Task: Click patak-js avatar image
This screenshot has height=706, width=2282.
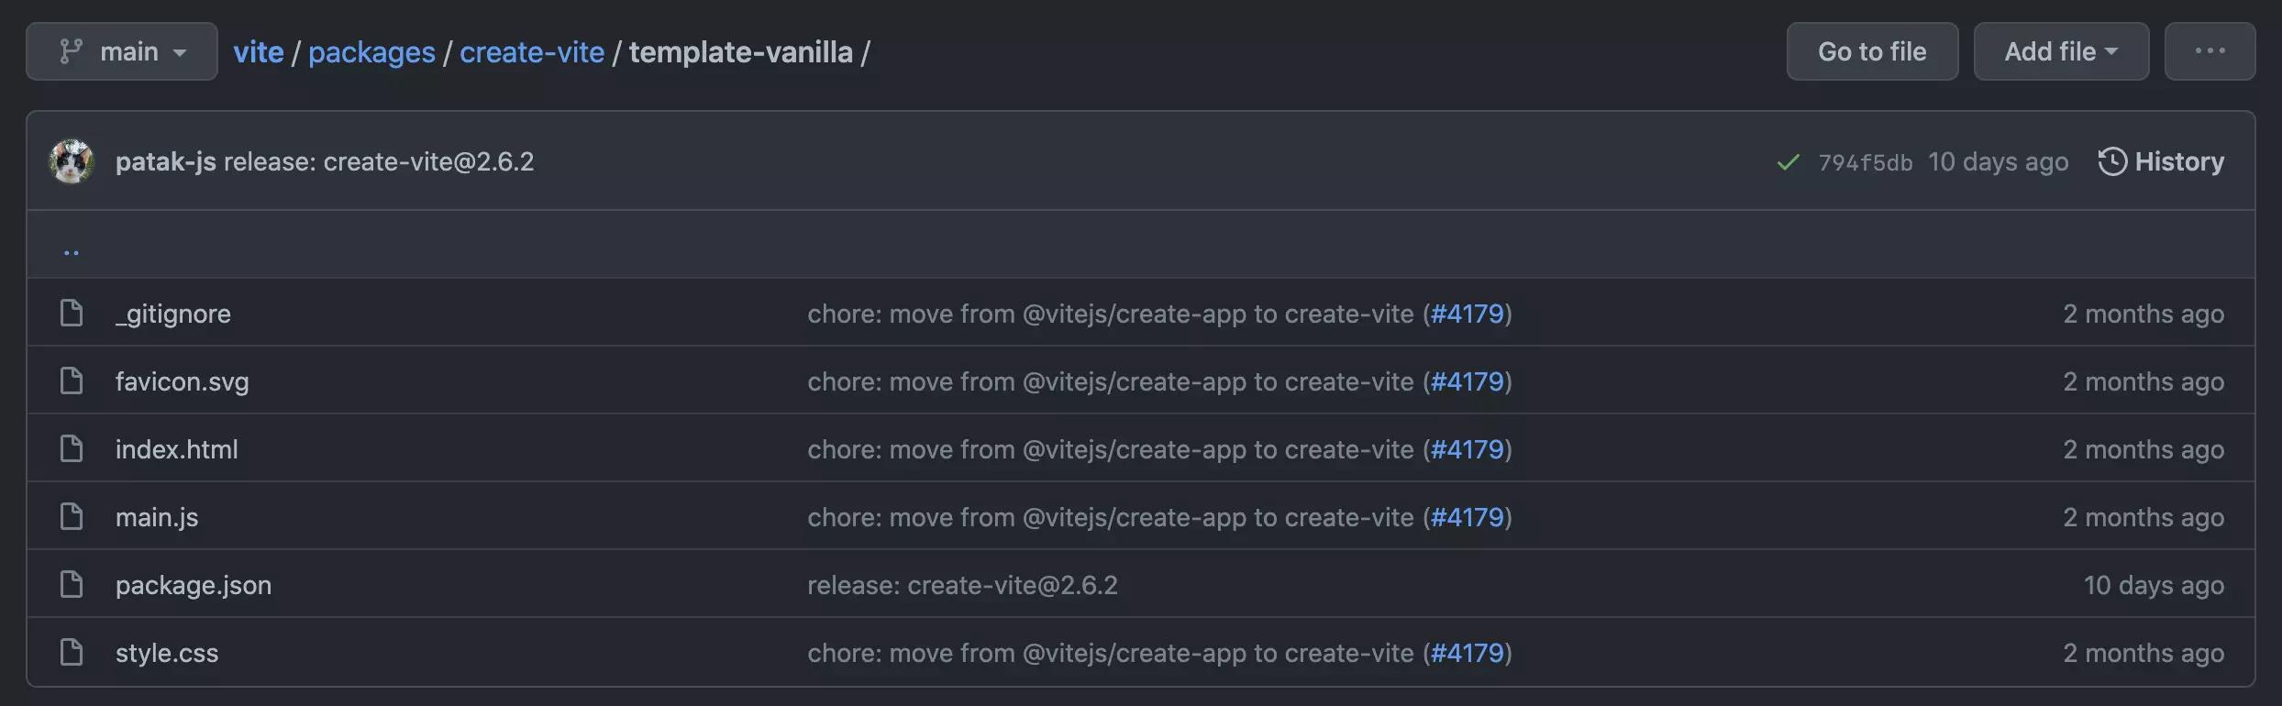Action: pyautogui.click(x=72, y=161)
